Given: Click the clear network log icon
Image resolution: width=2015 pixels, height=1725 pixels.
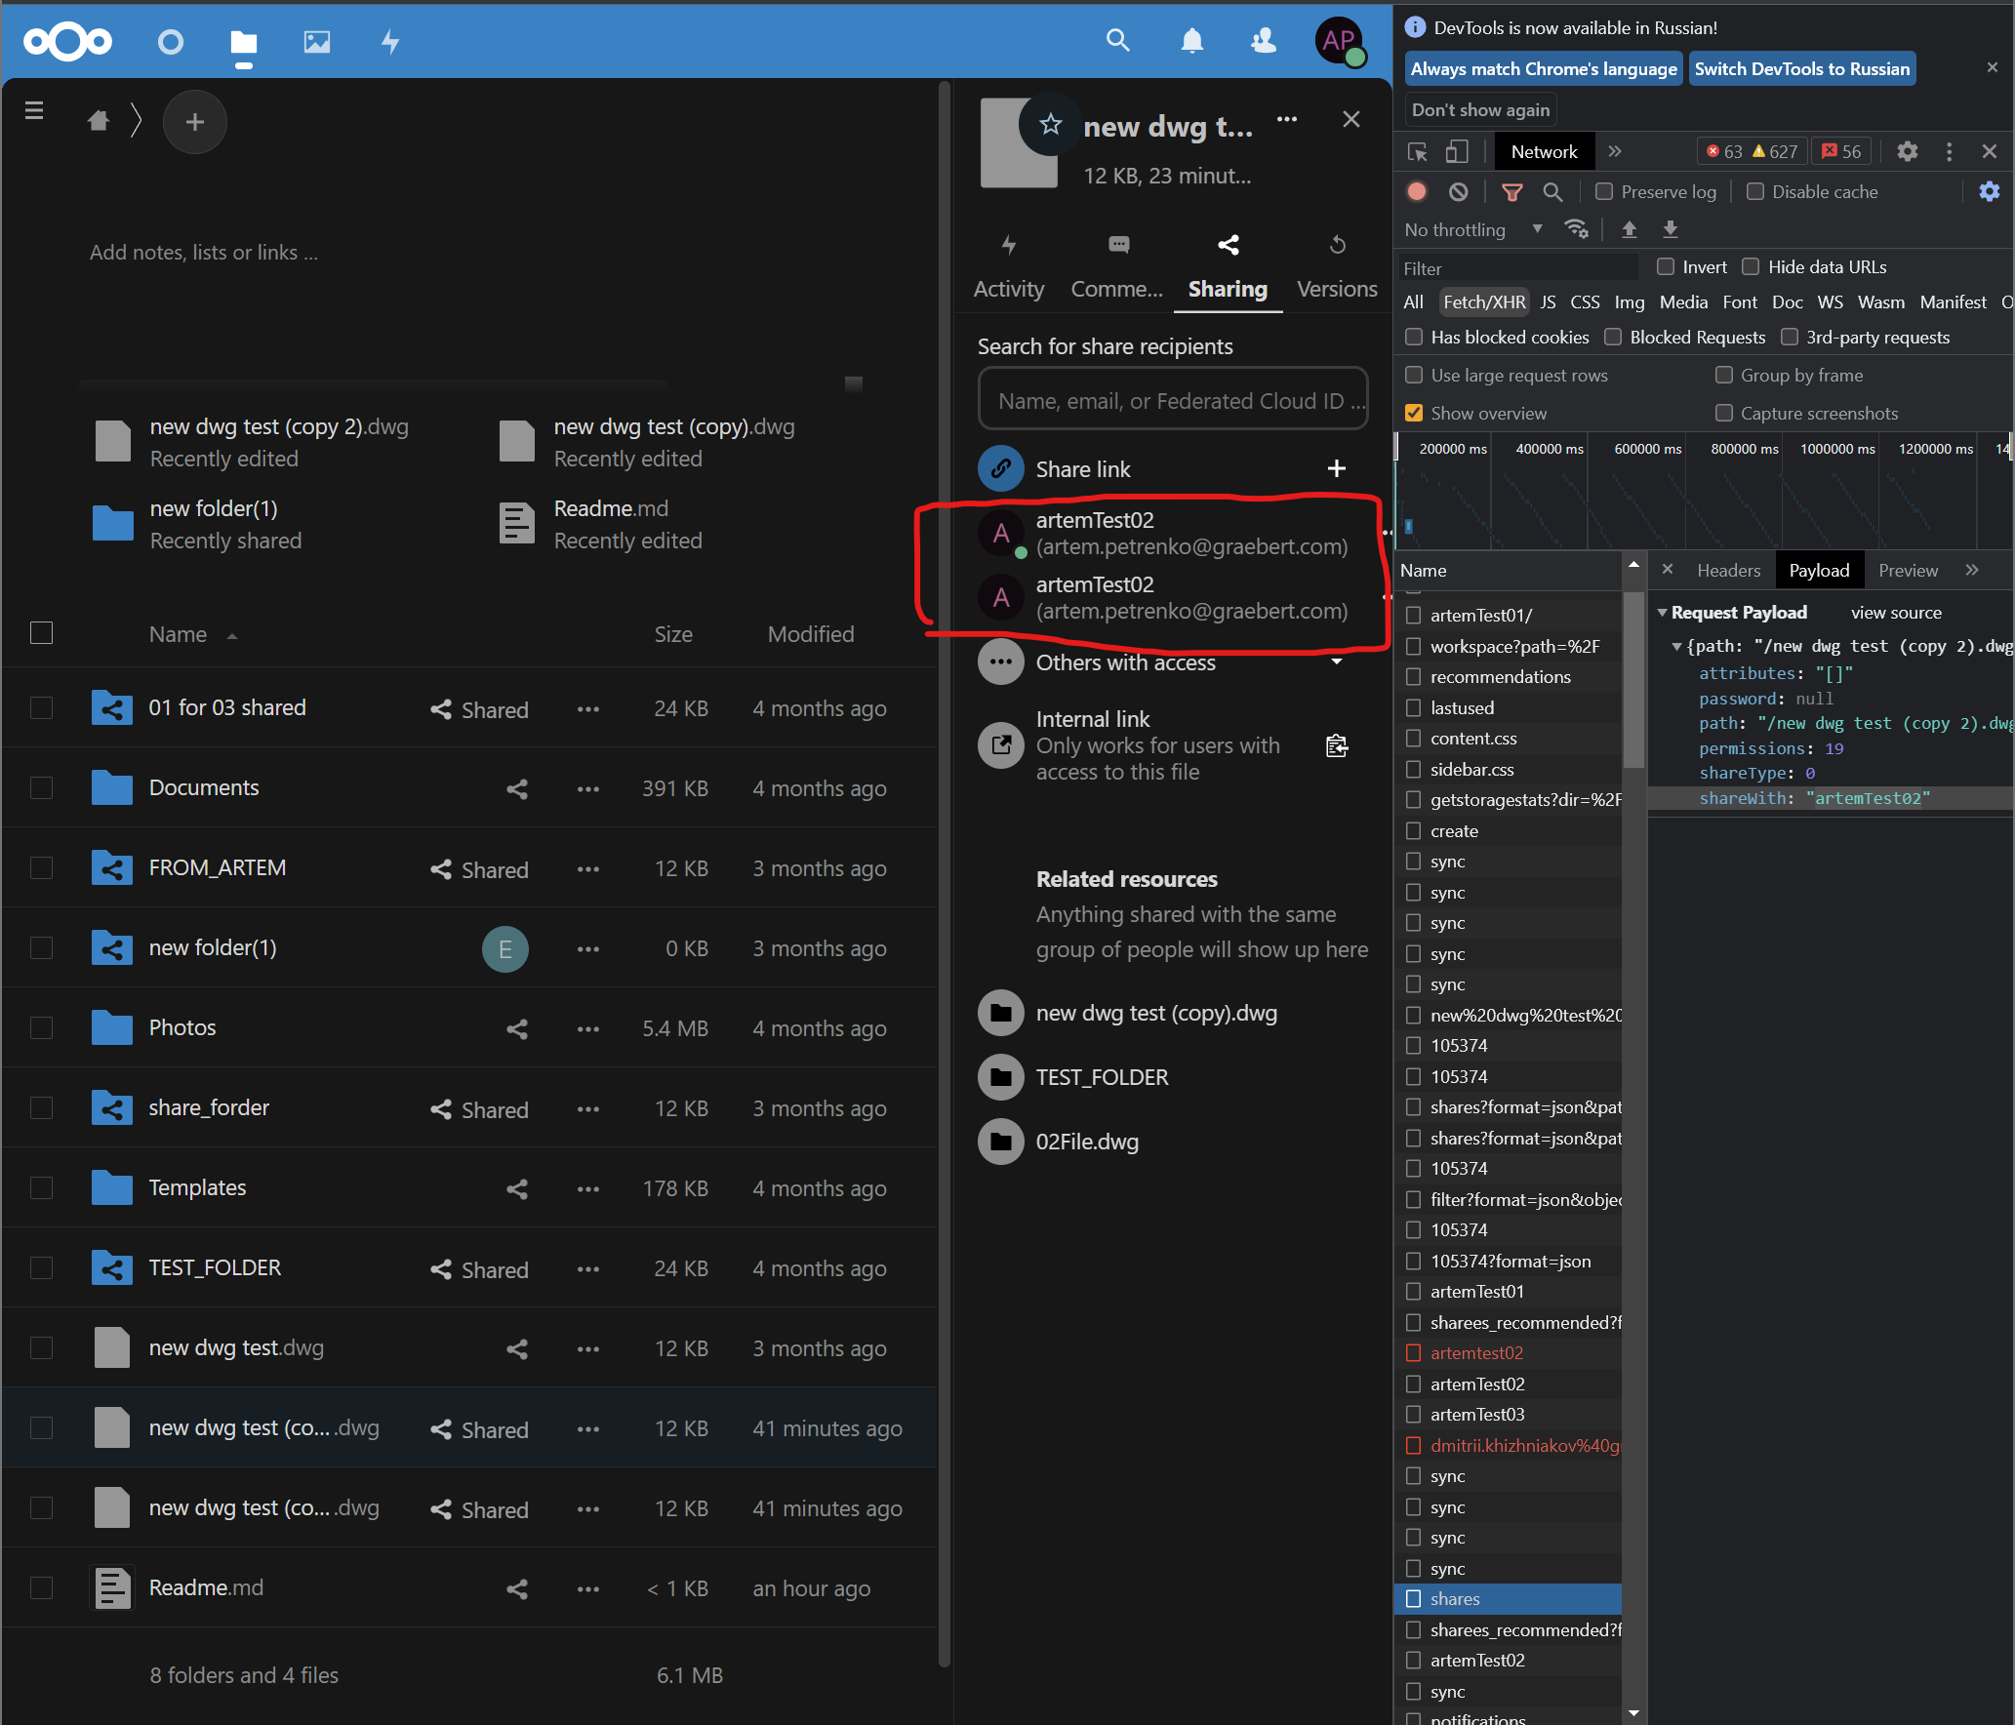Looking at the screenshot, I should click(1458, 192).
